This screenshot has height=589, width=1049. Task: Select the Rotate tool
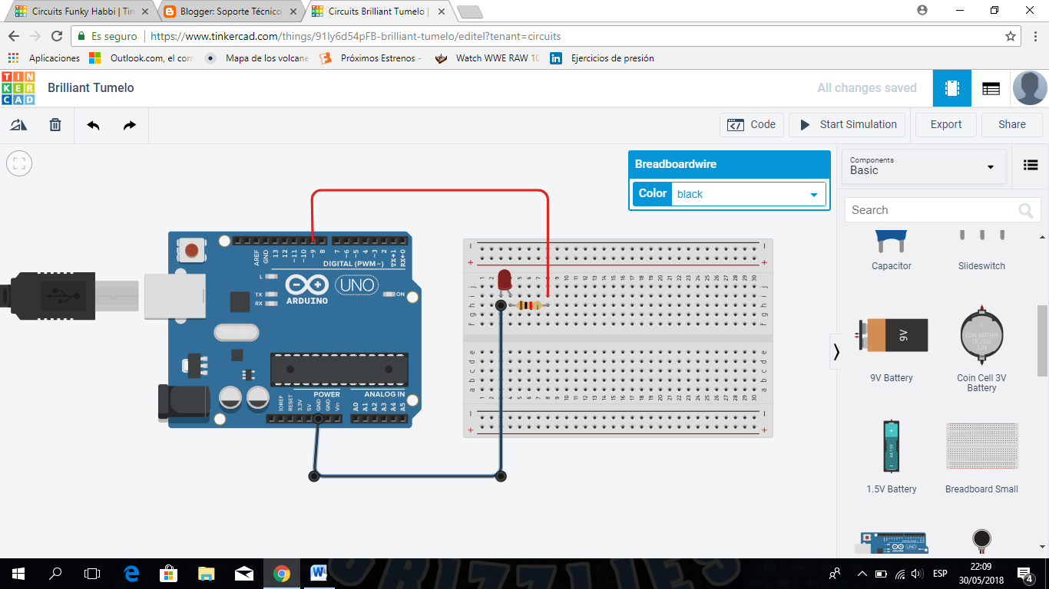coord(18,124)
